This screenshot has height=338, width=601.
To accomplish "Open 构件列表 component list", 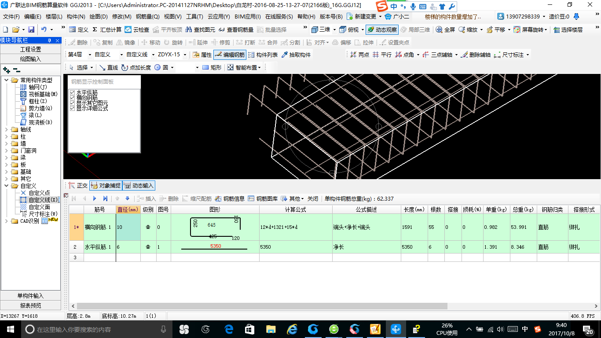I will tap(263, 55).
